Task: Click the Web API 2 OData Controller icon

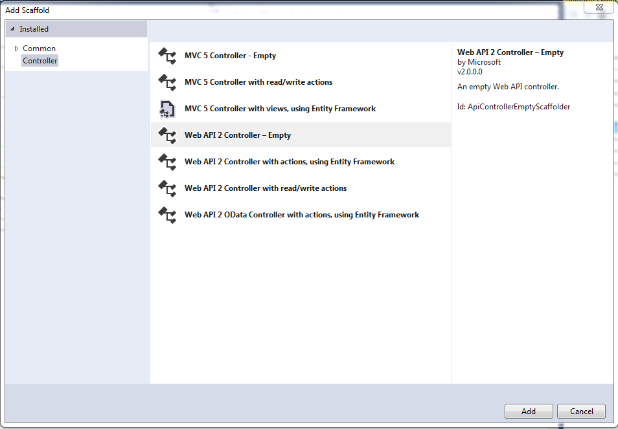Action: coord(168,215)
